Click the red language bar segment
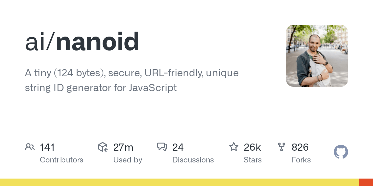 tap(366, 182)
